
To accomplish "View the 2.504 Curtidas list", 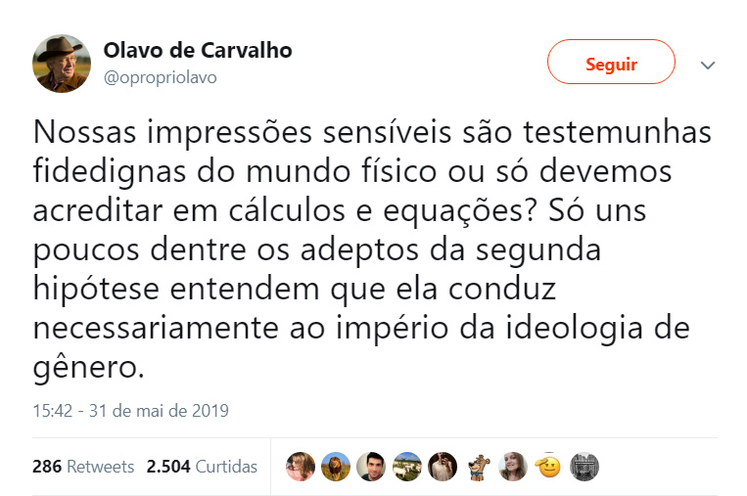I will [202, 467].
